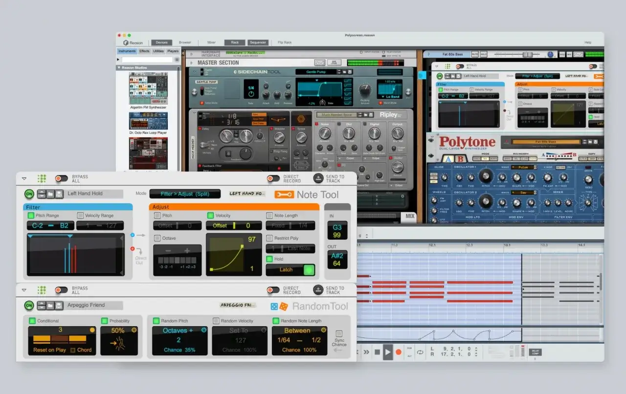Expand the Master Section rack device
626x394 pixels.
[x=192, y=62]
